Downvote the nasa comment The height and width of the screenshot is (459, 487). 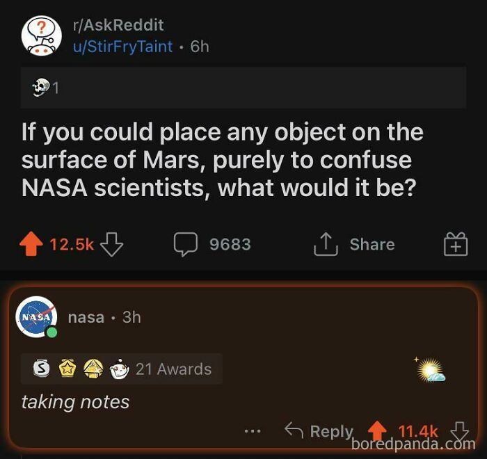pyautogui.click(x=460, y=430)
